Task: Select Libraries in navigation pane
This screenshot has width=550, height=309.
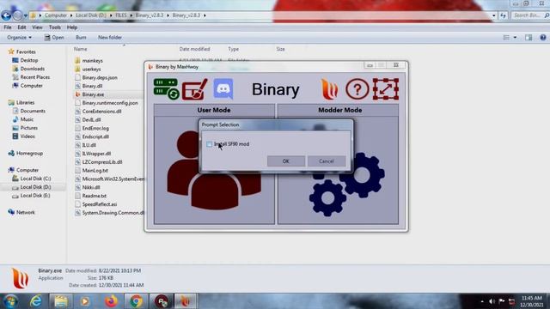Action: click(25, 103)
